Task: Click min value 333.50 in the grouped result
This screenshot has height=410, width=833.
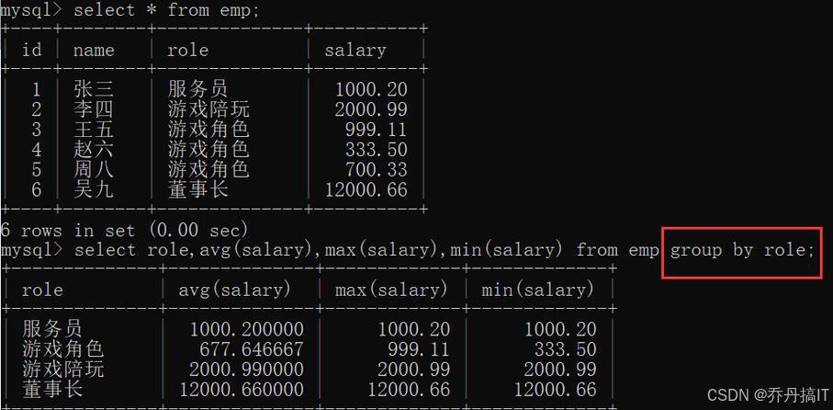Action: click(565, 349)
